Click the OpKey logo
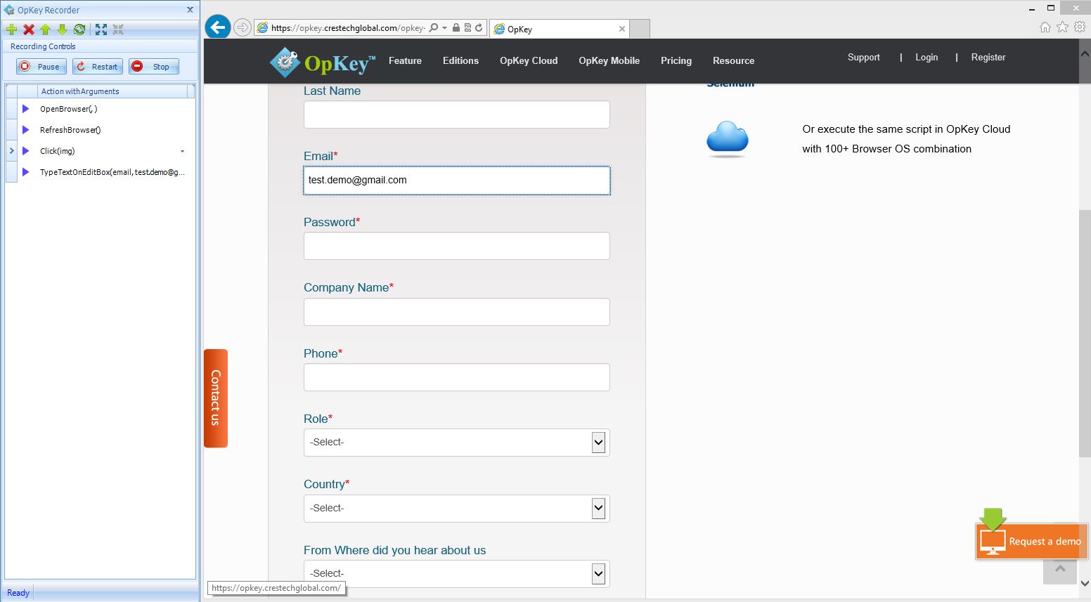 (323, 63)
